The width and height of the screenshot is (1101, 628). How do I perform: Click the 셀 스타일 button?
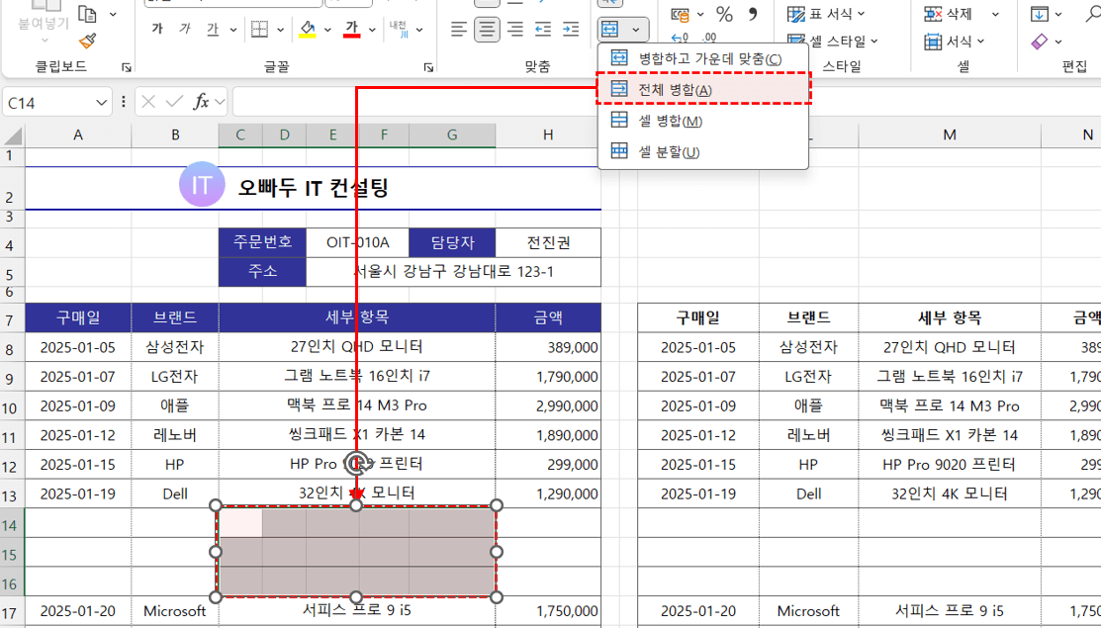coord(831,40)
